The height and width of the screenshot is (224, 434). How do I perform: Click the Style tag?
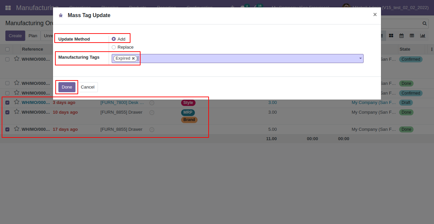[188, 103]
